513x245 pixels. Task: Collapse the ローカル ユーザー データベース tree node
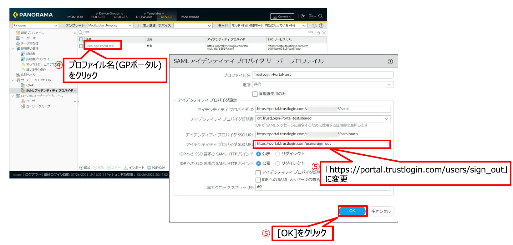click(13, 96)
